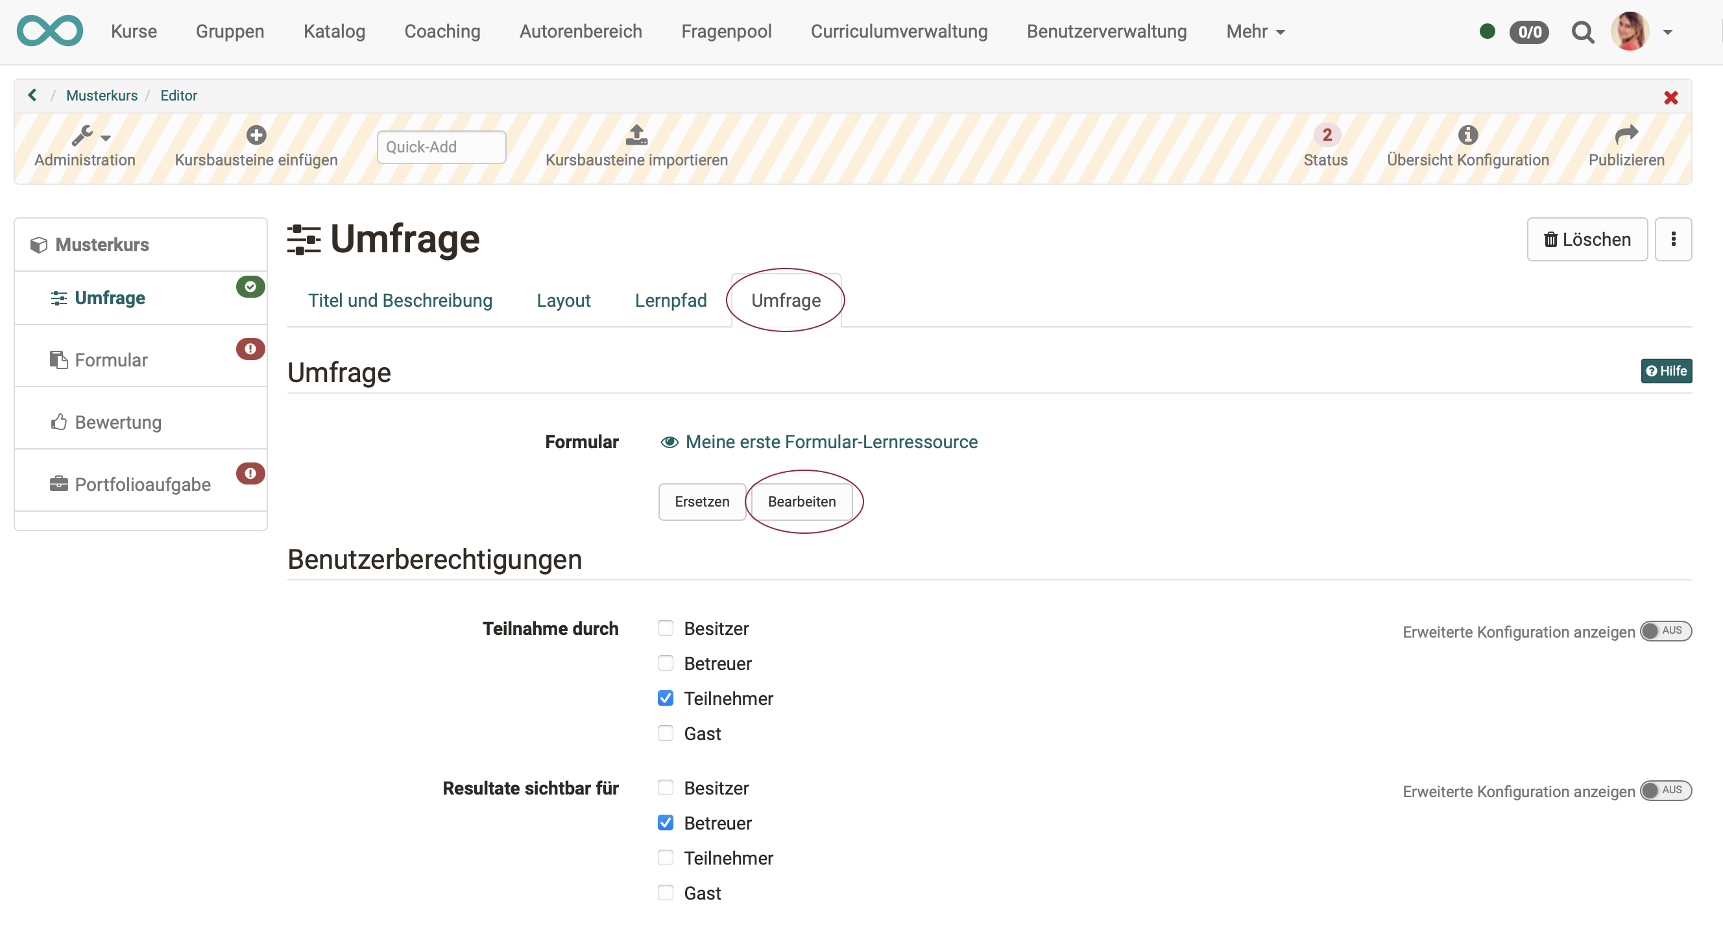Switch to Umfrage tab
This screenshot has height=934, width=1723.
(786, 300)
